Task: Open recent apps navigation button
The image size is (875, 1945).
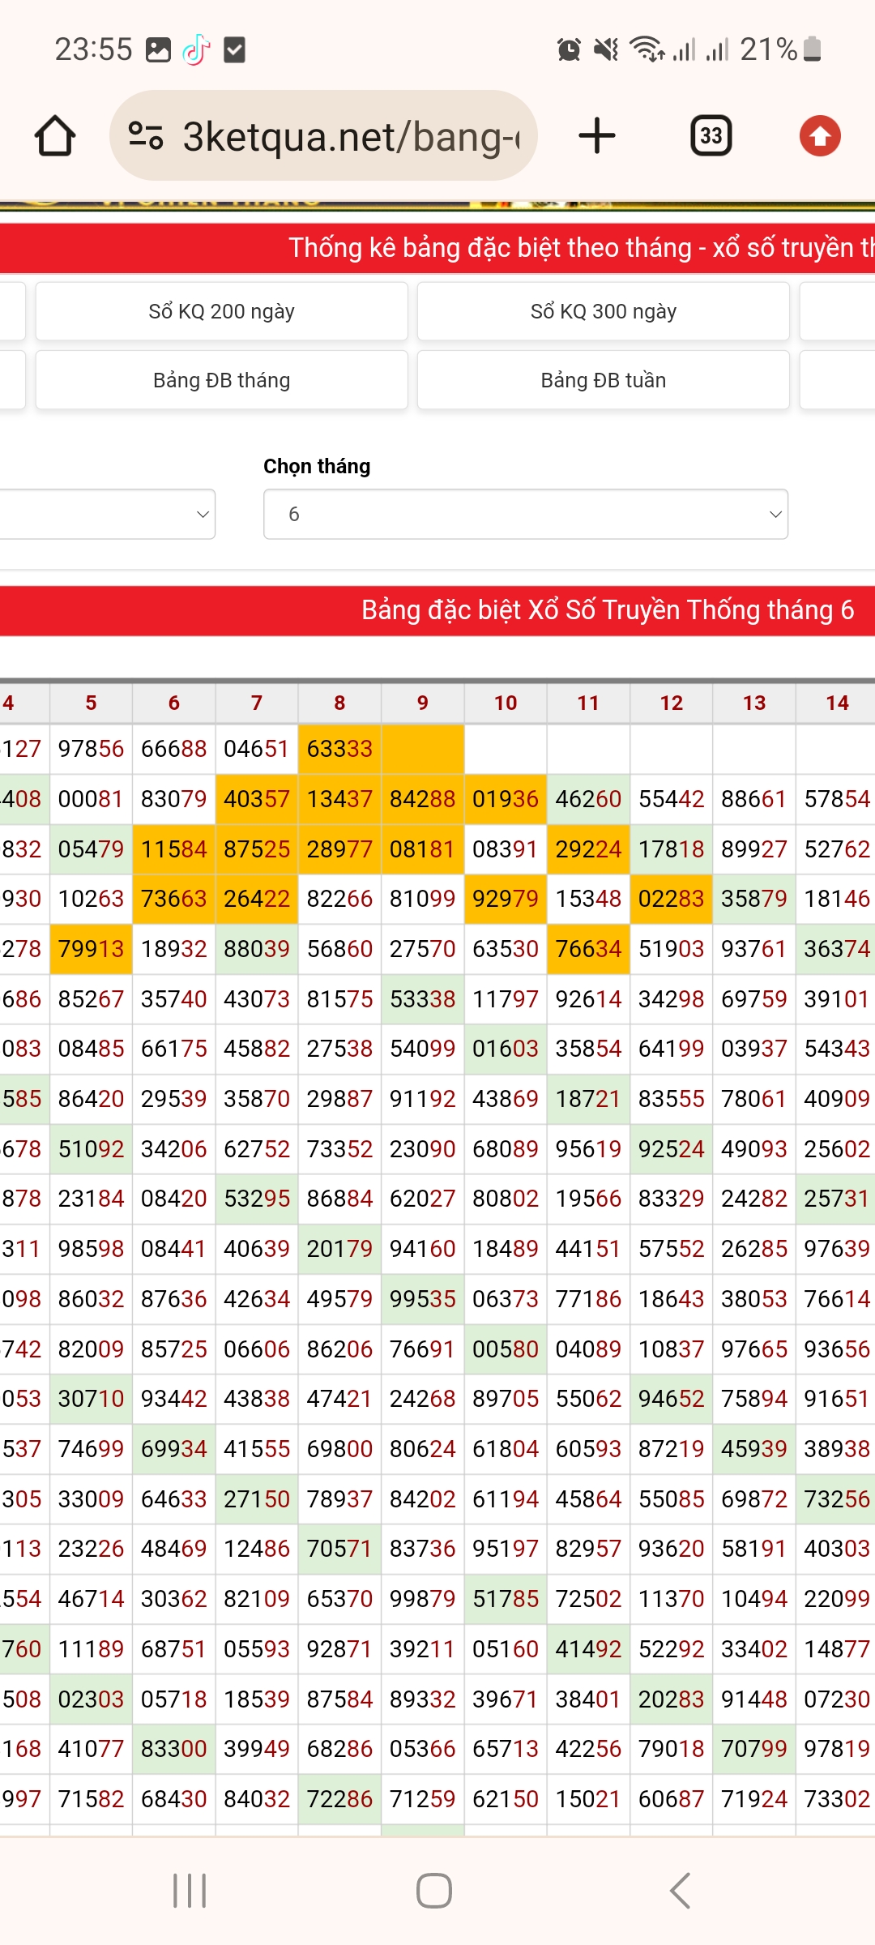Action: pyautogui.click(x=190, y=1891)
